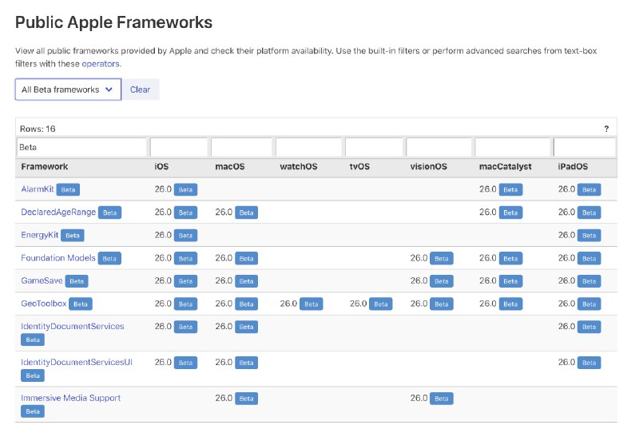The width and height of the screenshot is (639, 425).
Task: Open the GameSave framework link
Action: (42, 280)
